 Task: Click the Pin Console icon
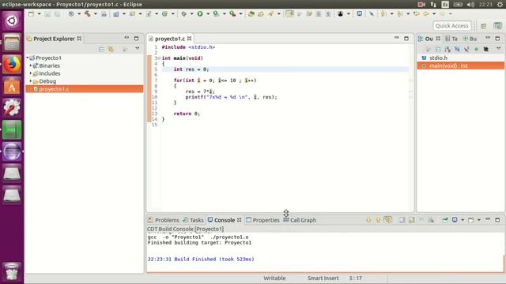[445, 220]
